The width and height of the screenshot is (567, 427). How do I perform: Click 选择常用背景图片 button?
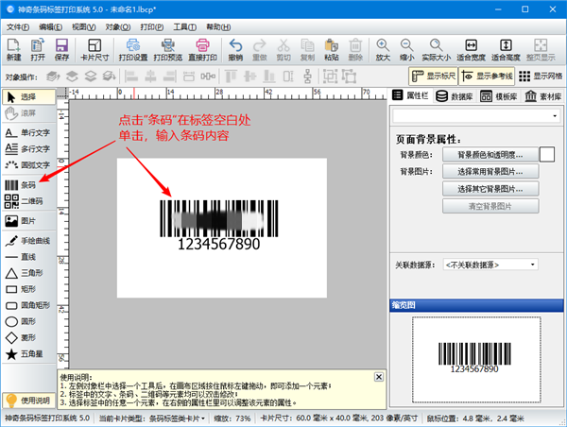click(490, 171)
